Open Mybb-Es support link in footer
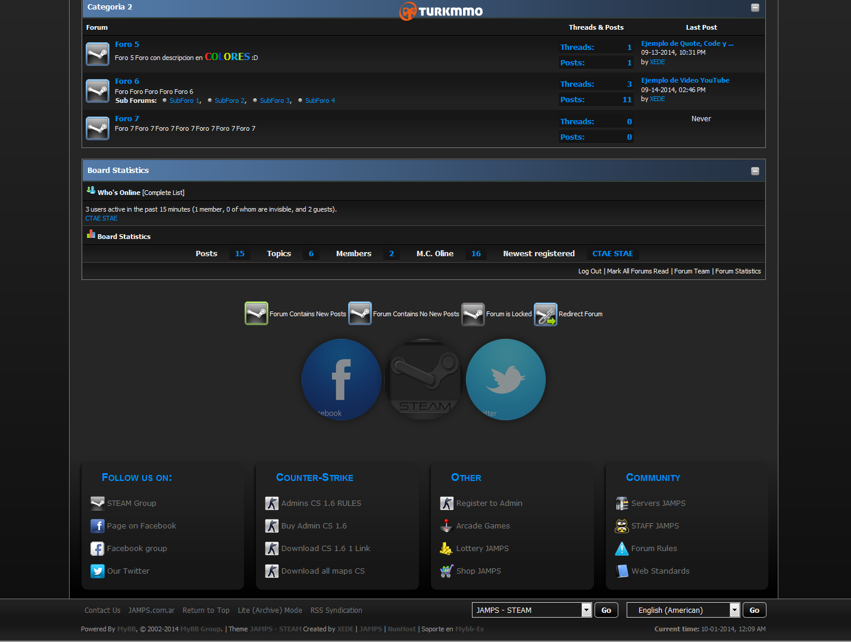Image resolution: width=851 pixels, height=642 pixels. point(470,629)
